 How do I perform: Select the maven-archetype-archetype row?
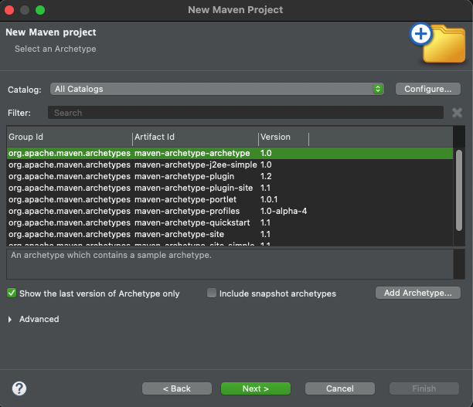coord(230,153)
